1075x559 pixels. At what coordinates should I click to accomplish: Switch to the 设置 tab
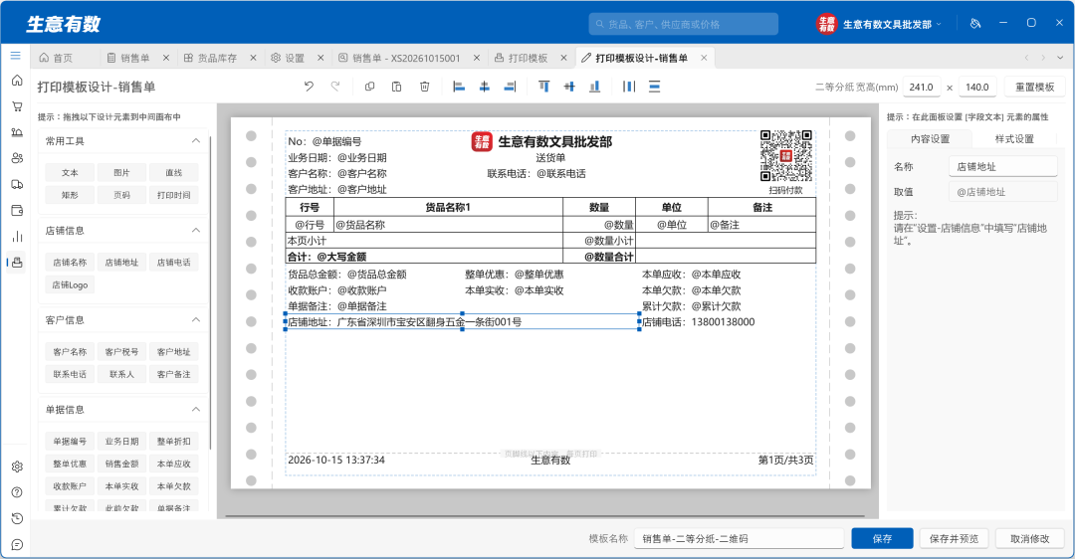288,59
